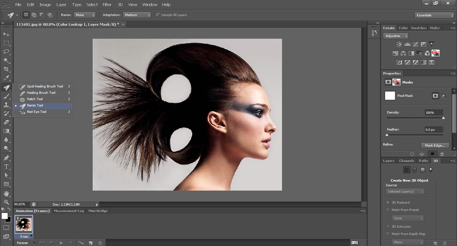The width and height of the screenshot is (457, 246).
Task: Add a Levels adjustment
Action: [407, 44]
